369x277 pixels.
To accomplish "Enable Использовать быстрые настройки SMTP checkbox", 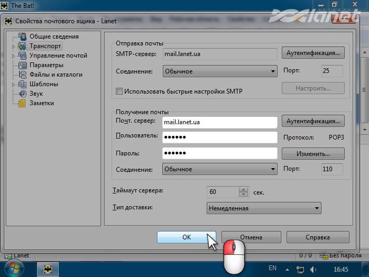I will [x=119, y=91].
